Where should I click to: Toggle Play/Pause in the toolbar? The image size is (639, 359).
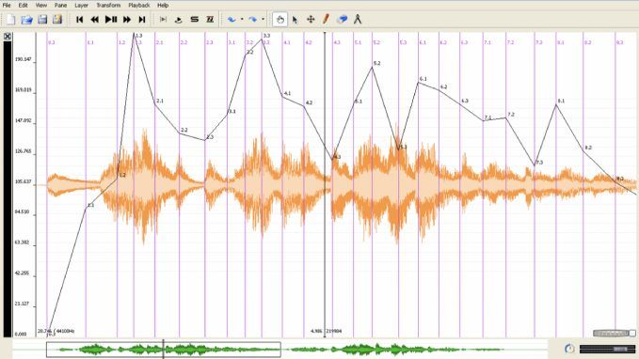[111, 19]
